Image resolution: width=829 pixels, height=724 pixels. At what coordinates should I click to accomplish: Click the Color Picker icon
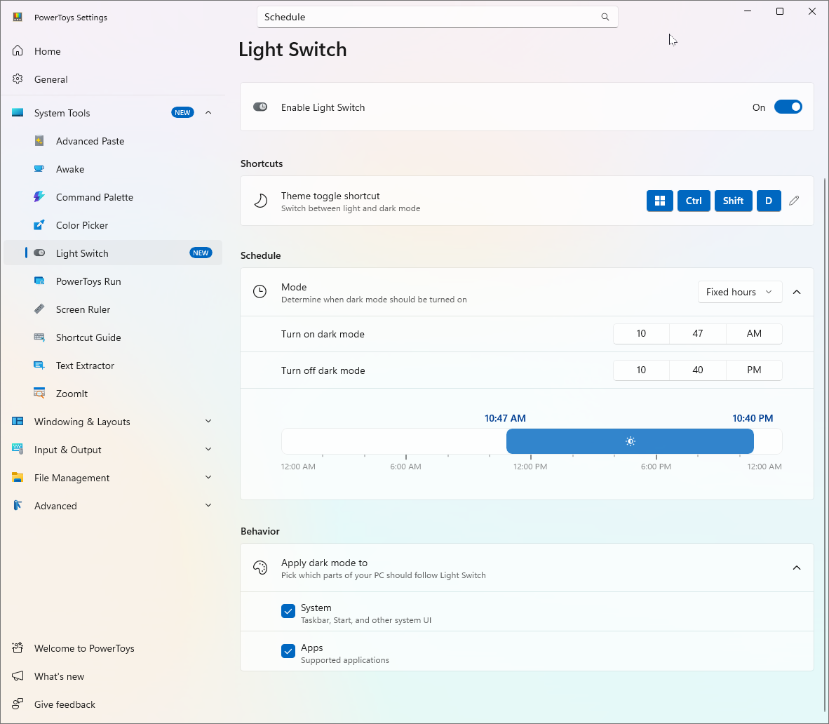pyautogui.click(x=39, y=225)
